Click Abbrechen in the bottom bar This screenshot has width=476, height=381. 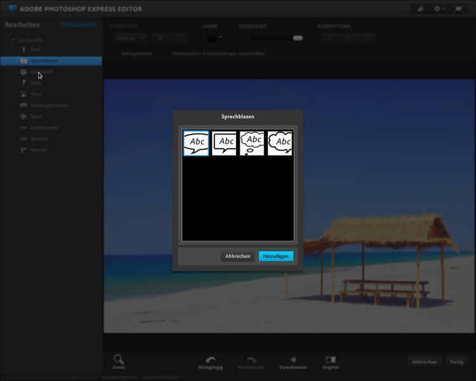point(425,362)
